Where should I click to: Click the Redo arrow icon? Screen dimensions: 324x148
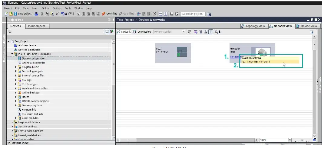pyautogui.click(x=70, y=14)
